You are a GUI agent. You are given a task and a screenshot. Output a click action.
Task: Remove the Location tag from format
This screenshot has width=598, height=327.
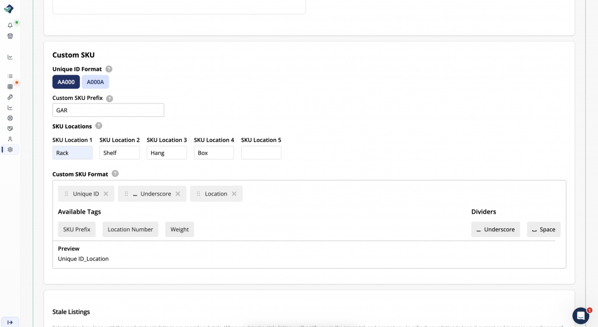[x=234, y=194]
